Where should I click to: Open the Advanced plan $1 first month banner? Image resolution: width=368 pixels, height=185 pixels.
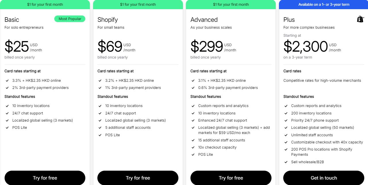click(x=231, y=4)
